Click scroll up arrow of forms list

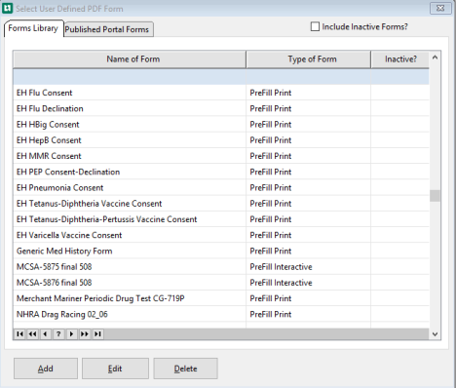[435, 58]
